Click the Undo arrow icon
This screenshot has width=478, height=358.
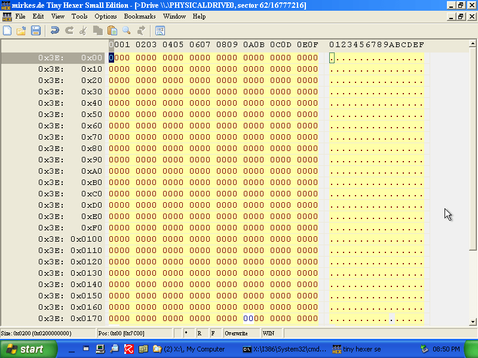click(54, 30)
